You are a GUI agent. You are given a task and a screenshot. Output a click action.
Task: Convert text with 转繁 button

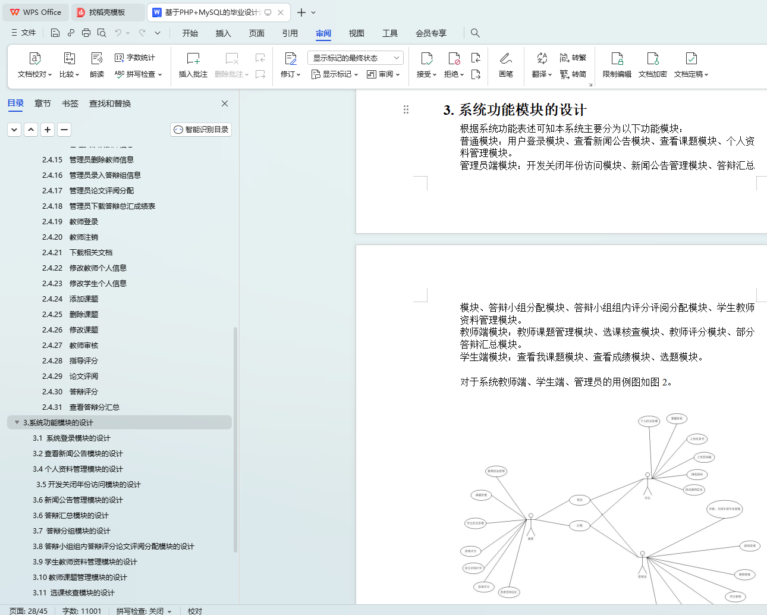pos(573,58)
